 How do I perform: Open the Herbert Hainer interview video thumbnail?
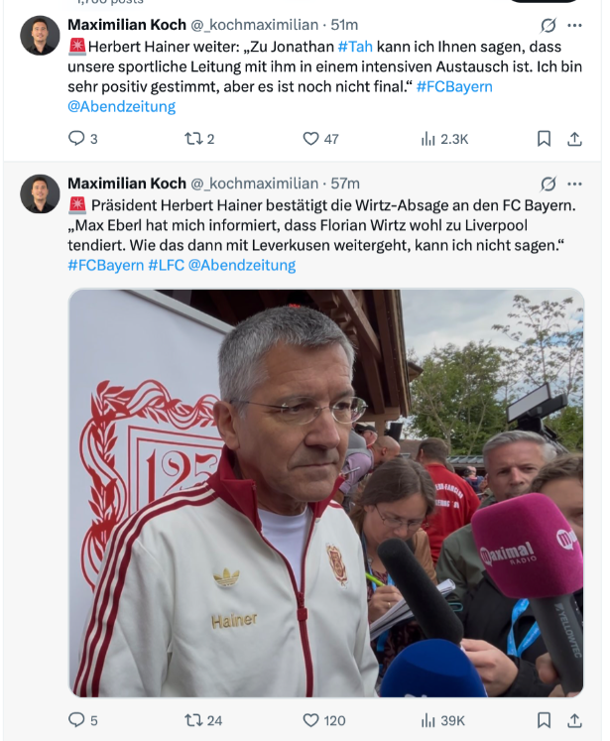(x=326, y=492)
